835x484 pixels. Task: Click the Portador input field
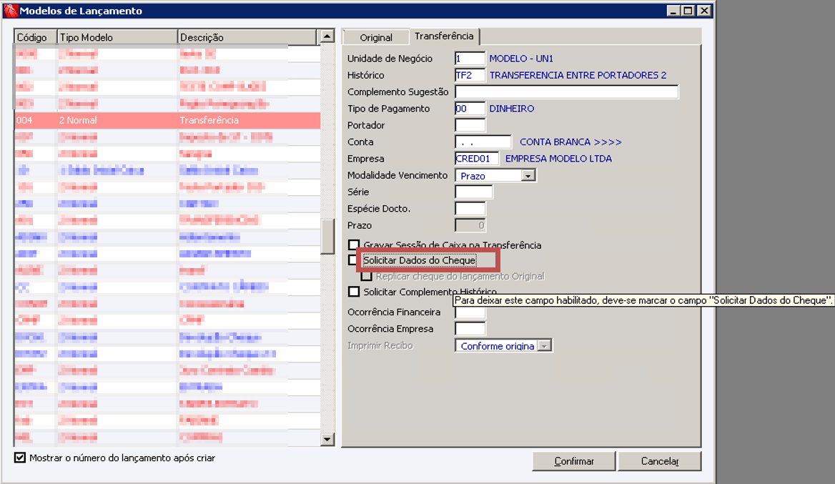point(470,125)
